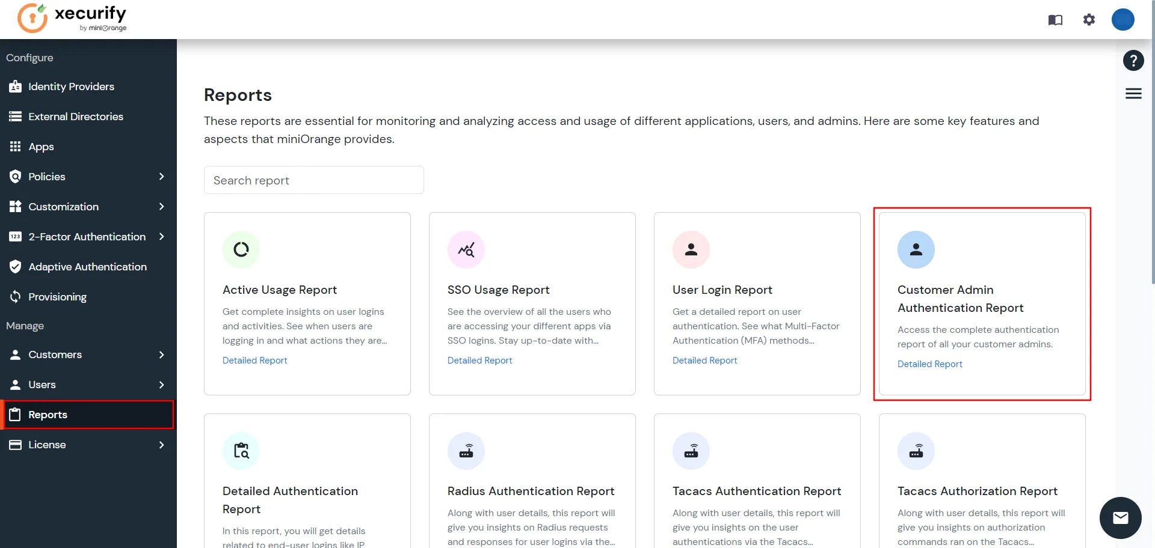Image resolution: width=1155 pixels, height=548 pixels.
Task: Open Apps from the sidebar
Action: point(41,146)
